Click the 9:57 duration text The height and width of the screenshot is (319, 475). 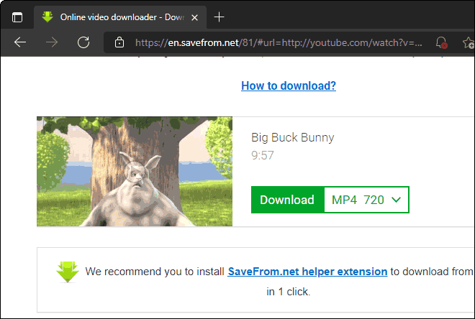(263, 155)
